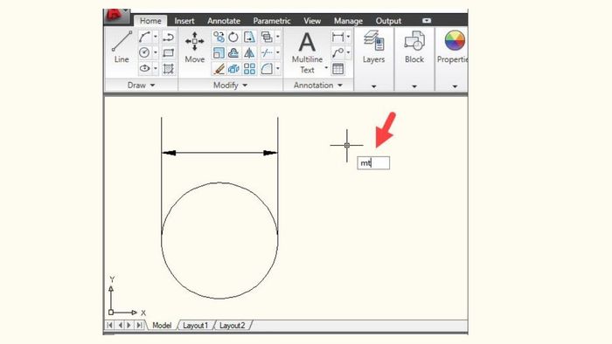The height and width of the screenshot is (344, 612).
Task: Expand the Fillet tool dropdown arrow
Action: [277, 69]
